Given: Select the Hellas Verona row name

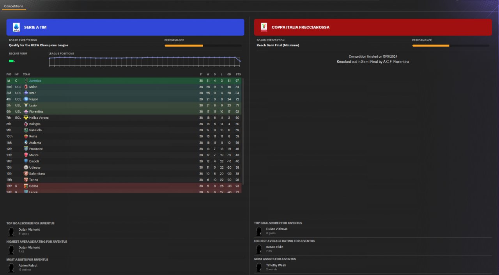Looking at the screenshot, I should point(39,118).
